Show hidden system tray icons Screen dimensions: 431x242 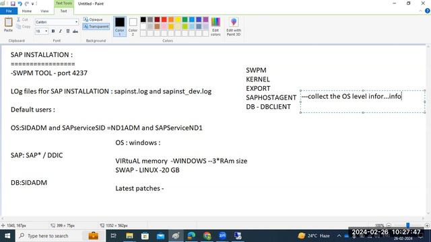click(x=339, y=236)
